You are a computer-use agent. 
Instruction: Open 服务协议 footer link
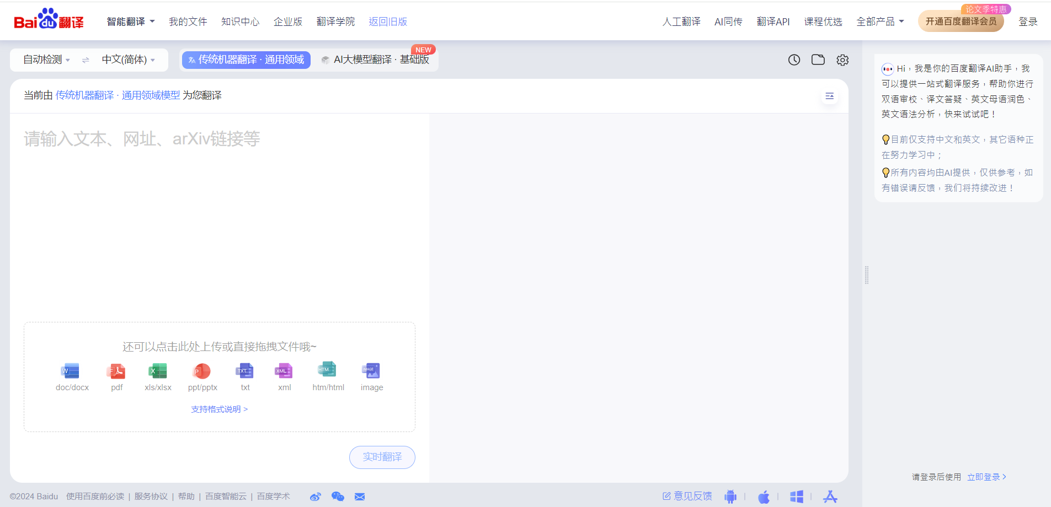(x=151, y=497)
